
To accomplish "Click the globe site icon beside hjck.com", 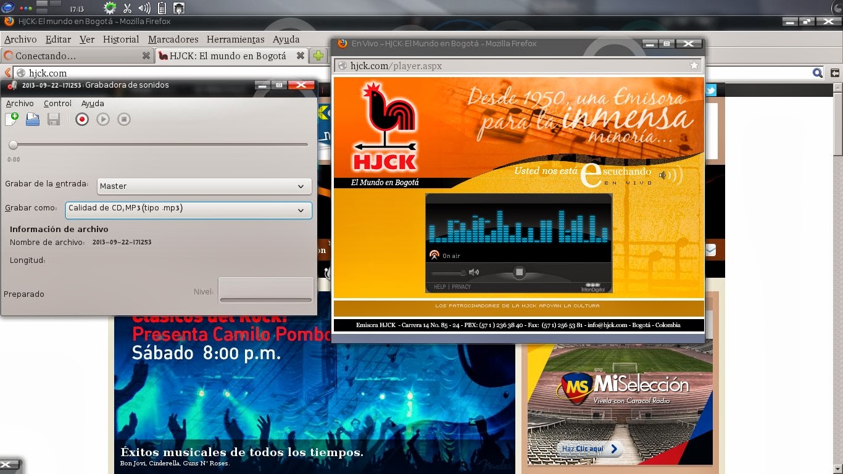I will point(21,73).
